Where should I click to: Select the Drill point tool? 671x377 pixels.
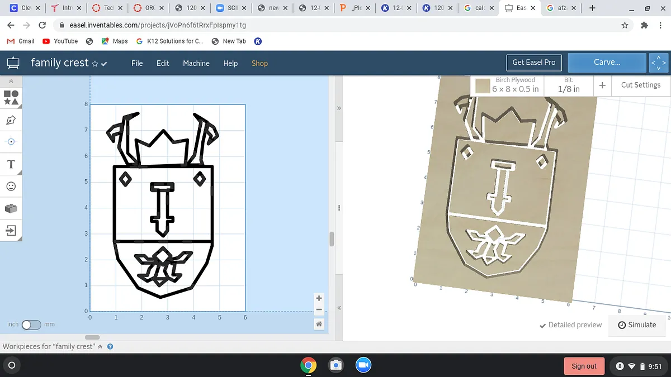11,142
